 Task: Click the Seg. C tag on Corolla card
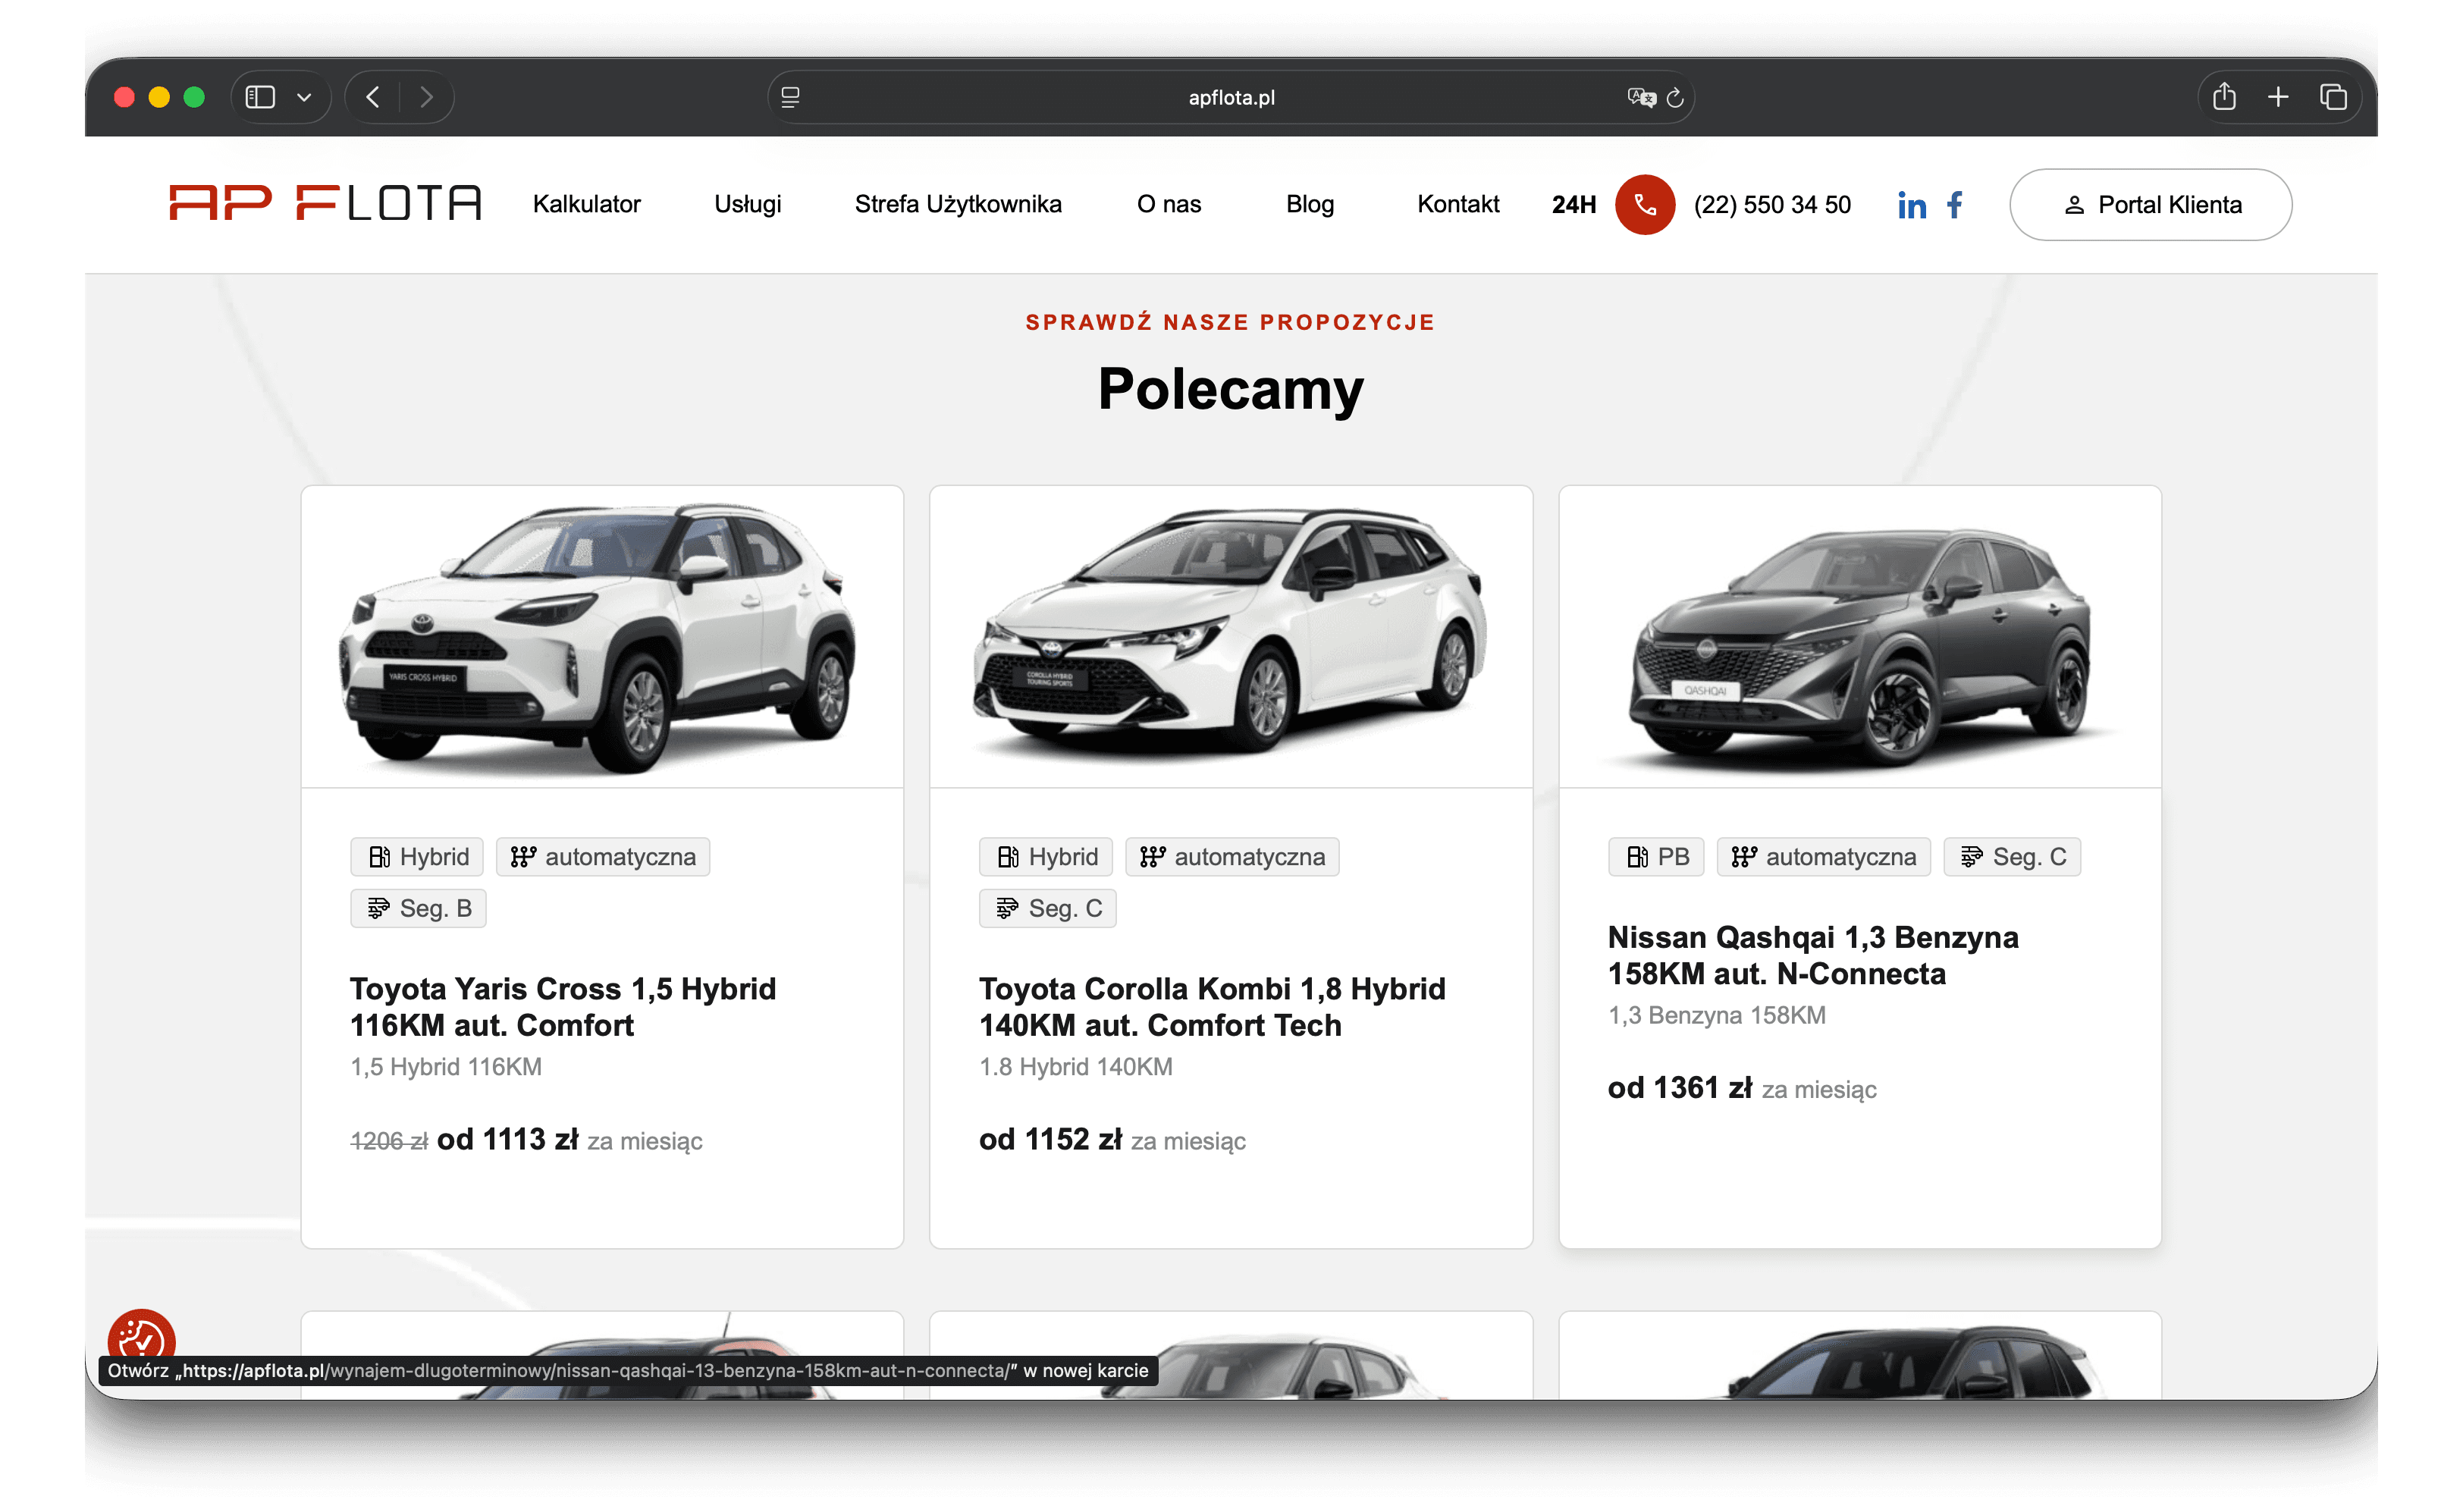tap(1048, 909)
